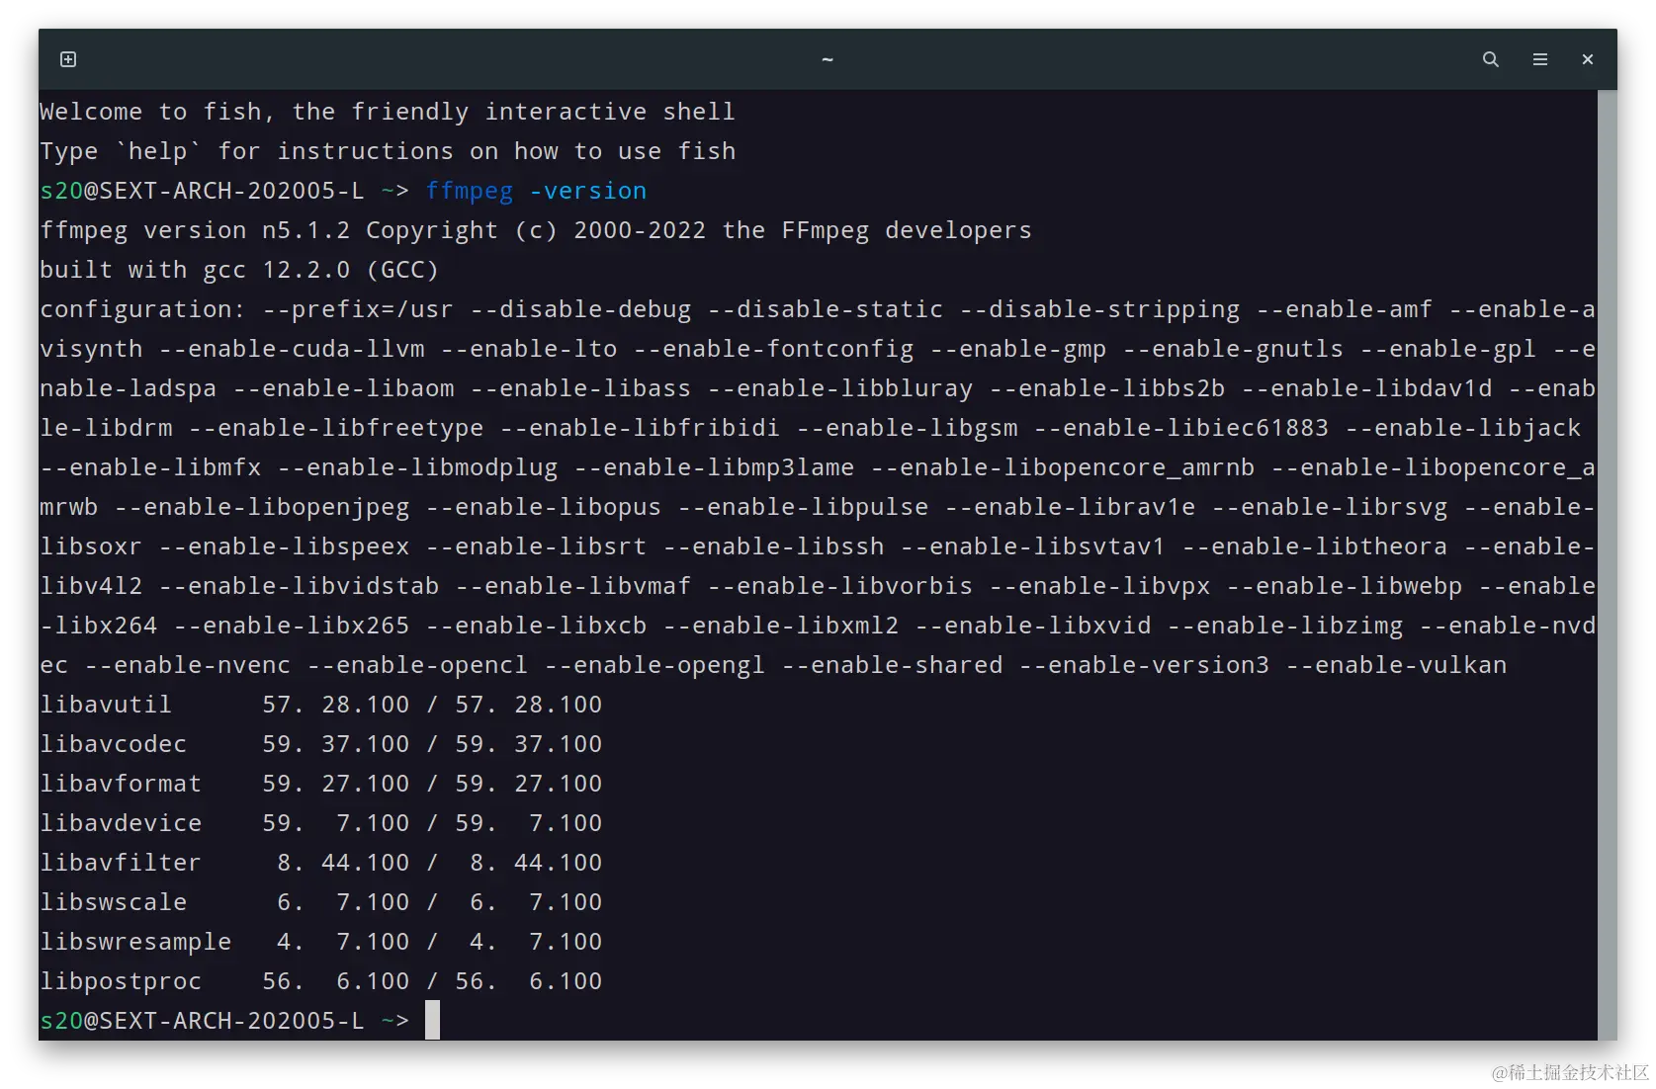
Task: Click '--enable-libmp3lame' option text
Action: tap(714, 467)
